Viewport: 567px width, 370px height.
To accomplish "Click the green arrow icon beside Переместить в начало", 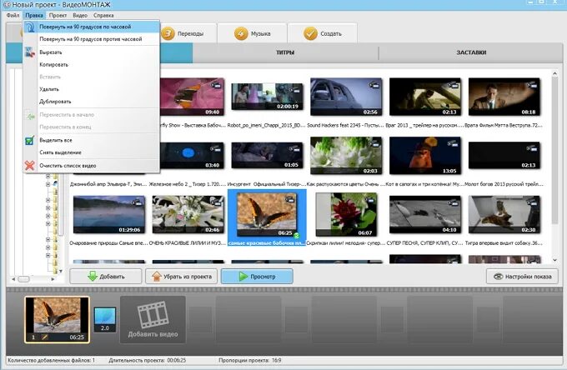I will (x=30, y=117).
